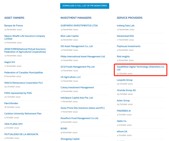This screenshot has height=141, width=169.
Task: Click the 12 November 2022 date under Iceberg Data Lab
Action: 126,30
